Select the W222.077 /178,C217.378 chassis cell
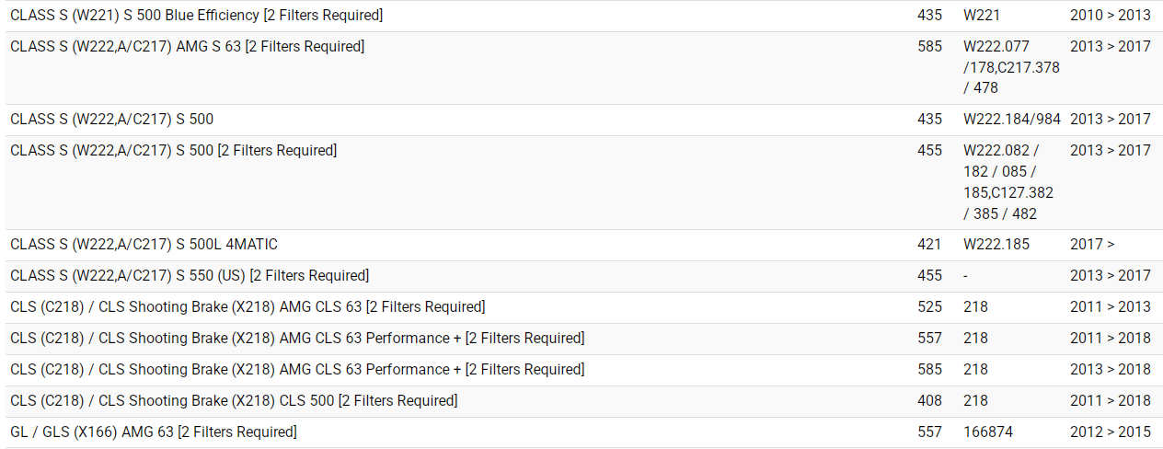The height and width of the screenshot is (449, 1163). [x=1011, y=67]
